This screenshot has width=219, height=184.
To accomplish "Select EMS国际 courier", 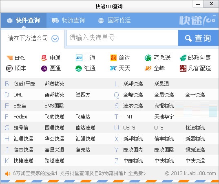I will [54, 106].
